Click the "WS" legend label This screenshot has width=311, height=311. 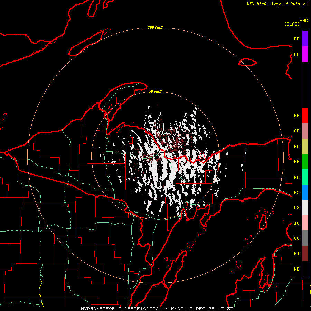(296, 192)
